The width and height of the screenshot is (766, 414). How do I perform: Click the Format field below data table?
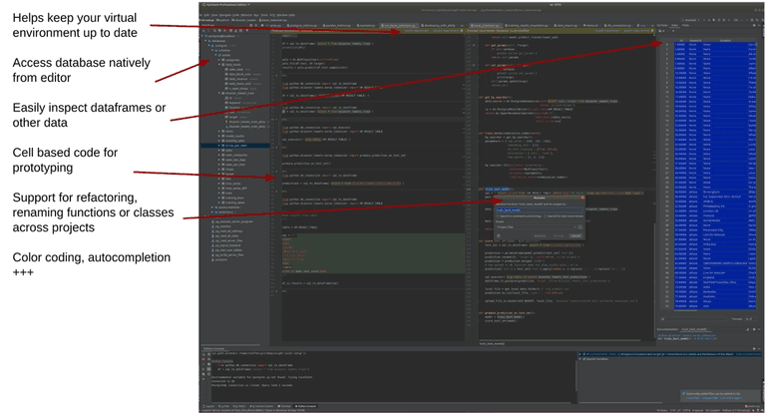751,319
